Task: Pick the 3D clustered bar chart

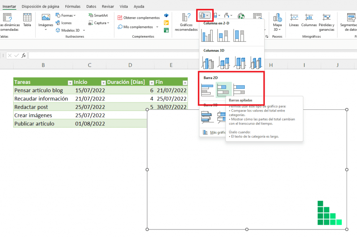Action: pos(207,117)
